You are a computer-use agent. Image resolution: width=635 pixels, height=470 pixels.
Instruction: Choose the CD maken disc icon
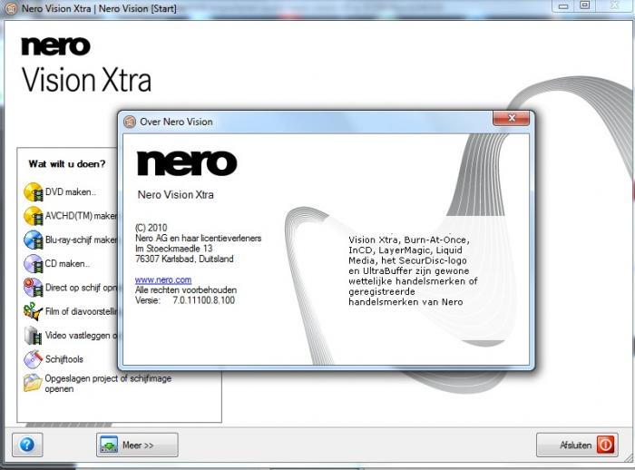click(x=34, y=264)
